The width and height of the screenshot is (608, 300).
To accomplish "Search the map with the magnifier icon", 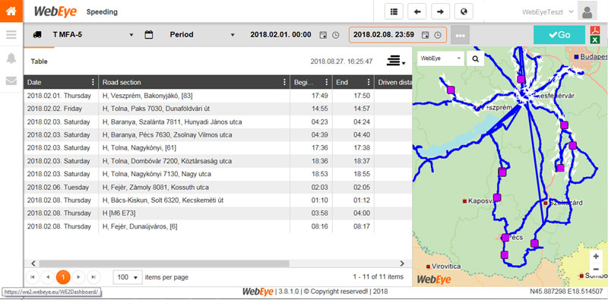I will [x=476, y=59].
